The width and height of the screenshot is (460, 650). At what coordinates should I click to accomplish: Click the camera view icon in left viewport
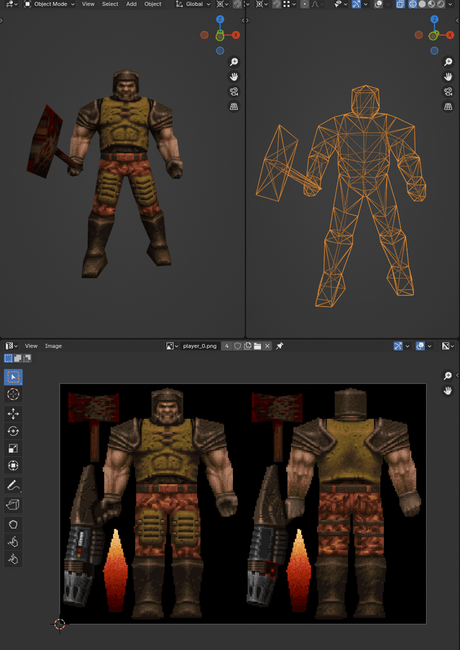pos(234,91)
